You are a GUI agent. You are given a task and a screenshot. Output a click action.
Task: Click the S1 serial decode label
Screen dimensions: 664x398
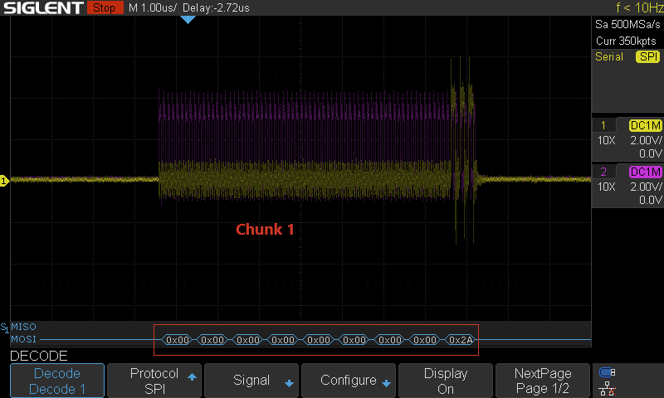pyautogui.click(x=5, y=328)
